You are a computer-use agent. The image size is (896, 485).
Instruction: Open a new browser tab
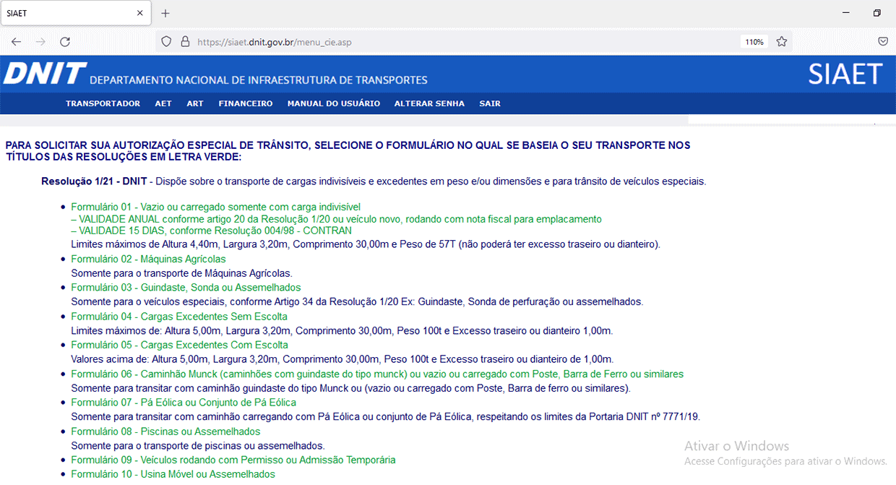[165, 13]
